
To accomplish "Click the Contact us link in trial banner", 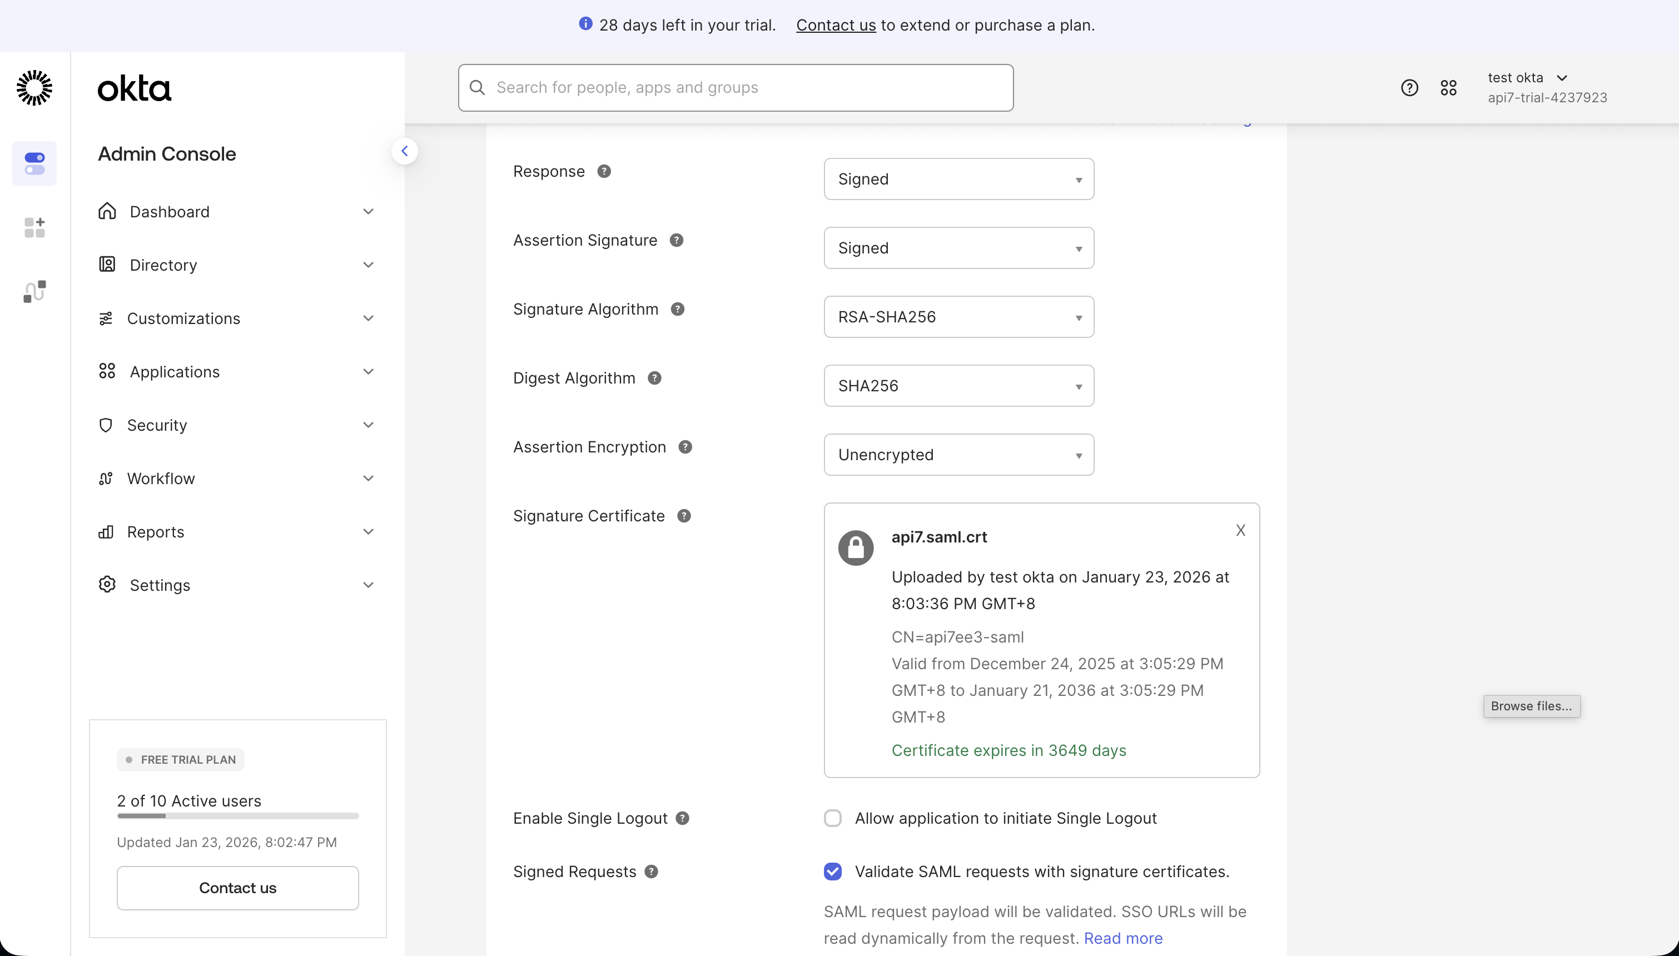I will [836, 25].
